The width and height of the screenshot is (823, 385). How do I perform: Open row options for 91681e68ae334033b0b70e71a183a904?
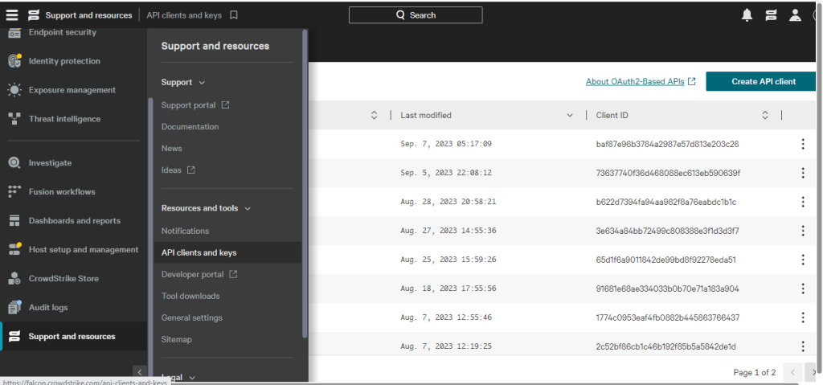803,289
